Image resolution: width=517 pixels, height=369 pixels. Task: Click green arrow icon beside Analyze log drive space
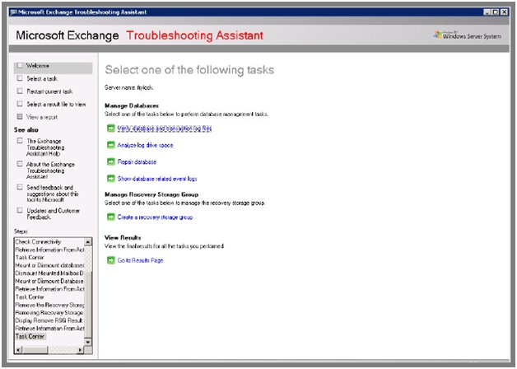click(111, 145)
